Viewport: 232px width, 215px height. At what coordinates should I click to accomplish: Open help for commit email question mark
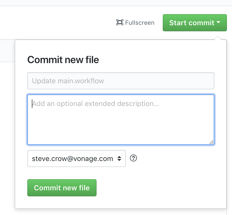pos(133,158)
